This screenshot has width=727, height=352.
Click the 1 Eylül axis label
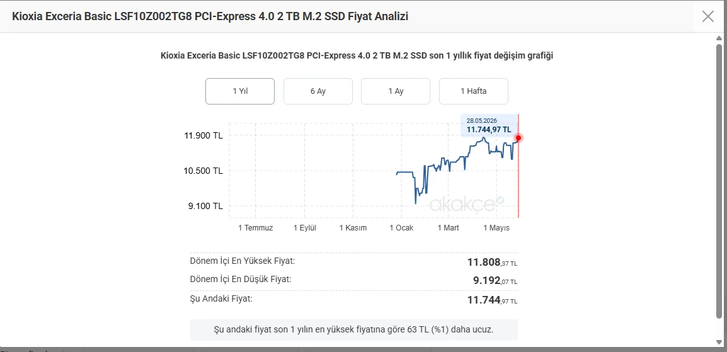(305, 228)
